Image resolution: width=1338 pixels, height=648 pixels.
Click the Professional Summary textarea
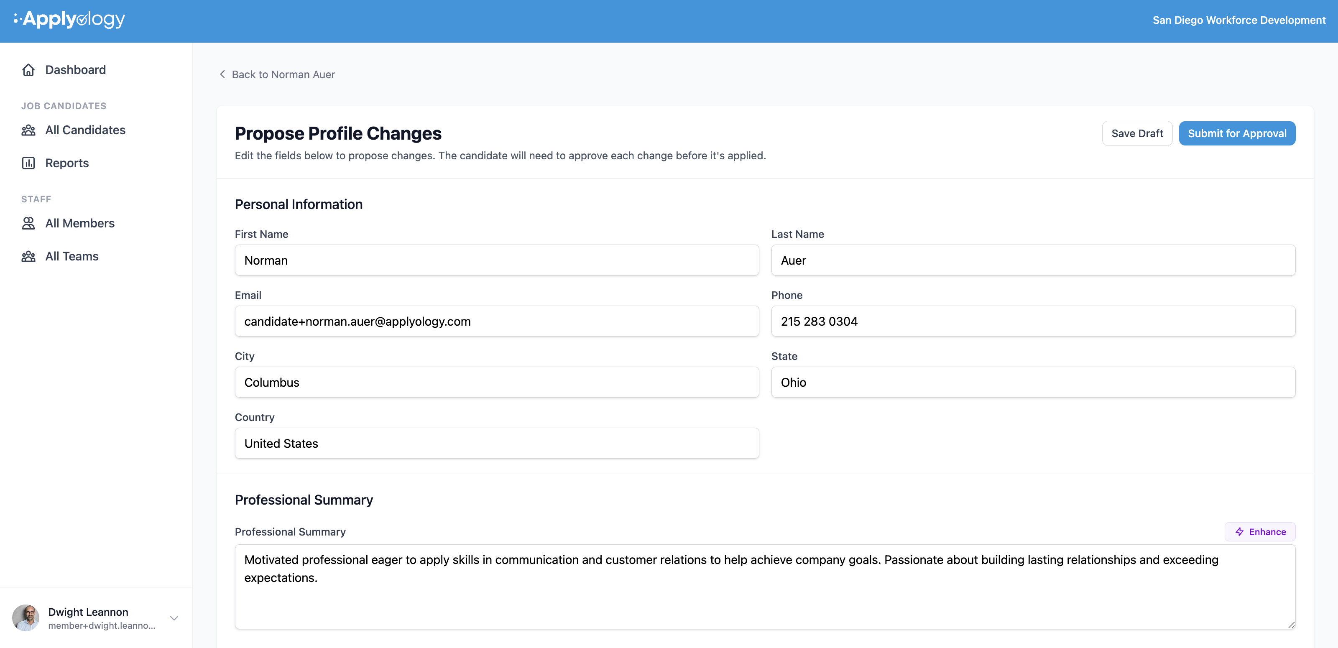(x=765, y=587)
